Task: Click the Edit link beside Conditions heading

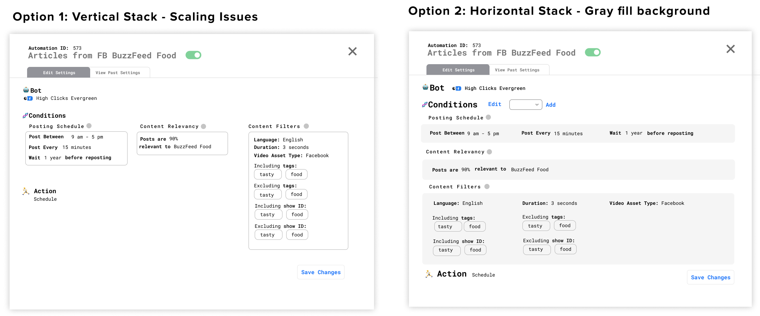Action: (x=495, y=104)
